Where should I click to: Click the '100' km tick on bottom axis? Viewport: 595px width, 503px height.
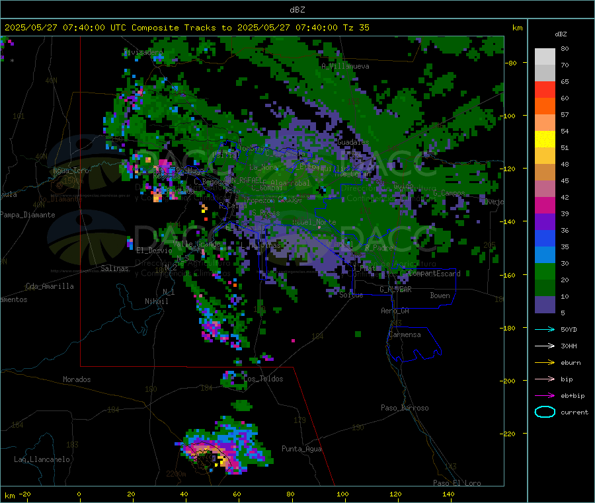point(342,494)
